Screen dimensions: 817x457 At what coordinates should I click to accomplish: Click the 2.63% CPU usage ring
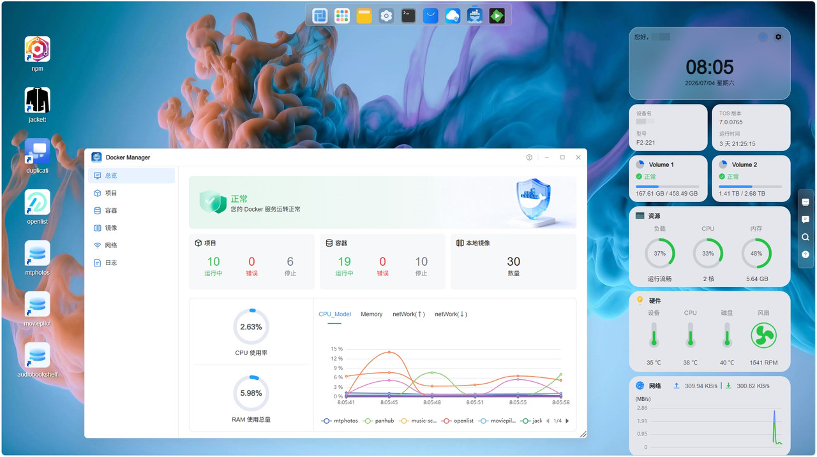pyautogui.click(x=251, y=326)
